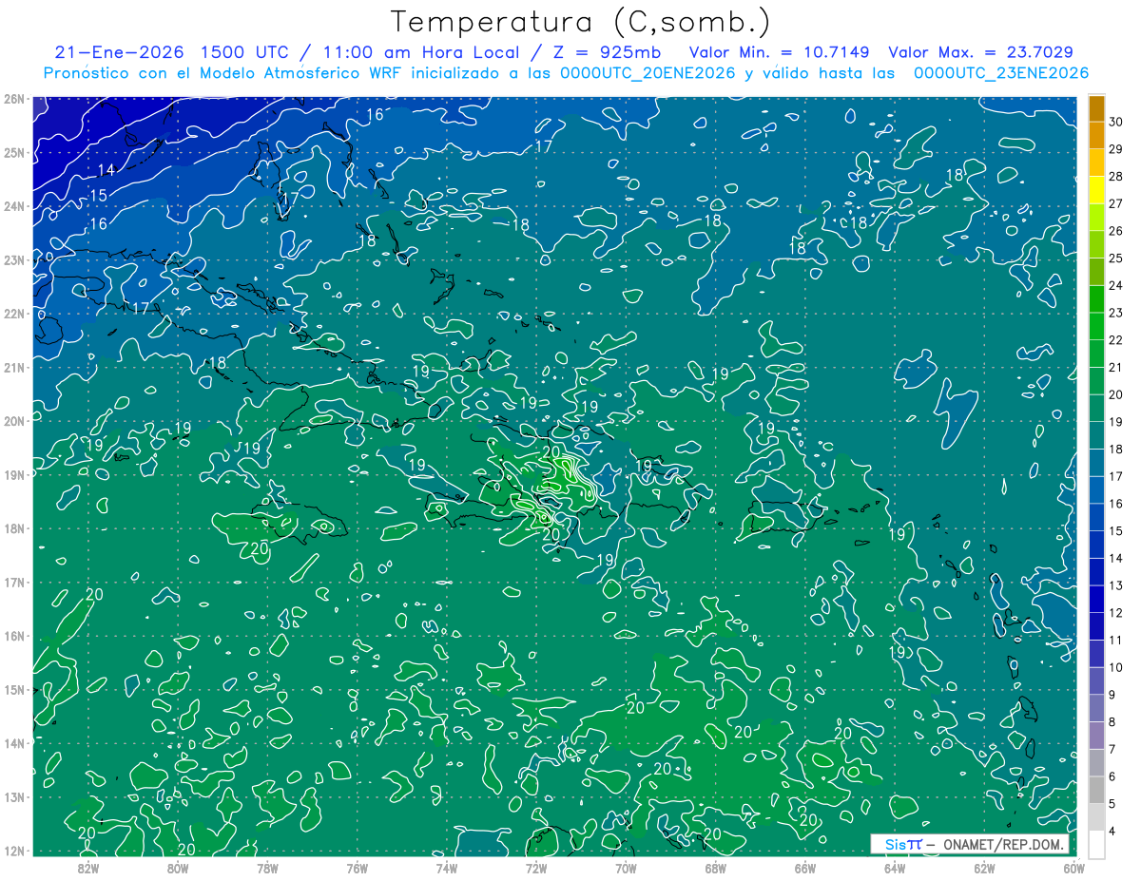This screenshot has height=881, width=1141.
Task: Click the '12N' latitude axis label
Action: (x=14, y=851)
